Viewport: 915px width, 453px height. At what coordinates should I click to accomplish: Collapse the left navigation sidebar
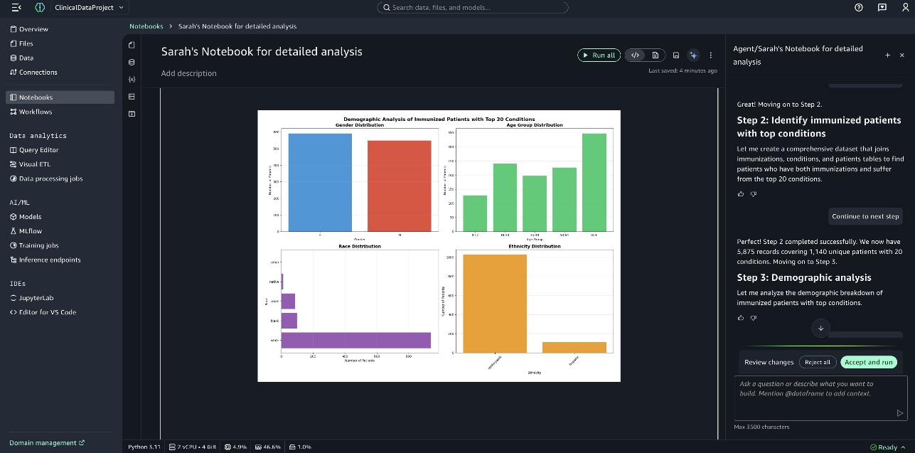click(x=16, y=7)
